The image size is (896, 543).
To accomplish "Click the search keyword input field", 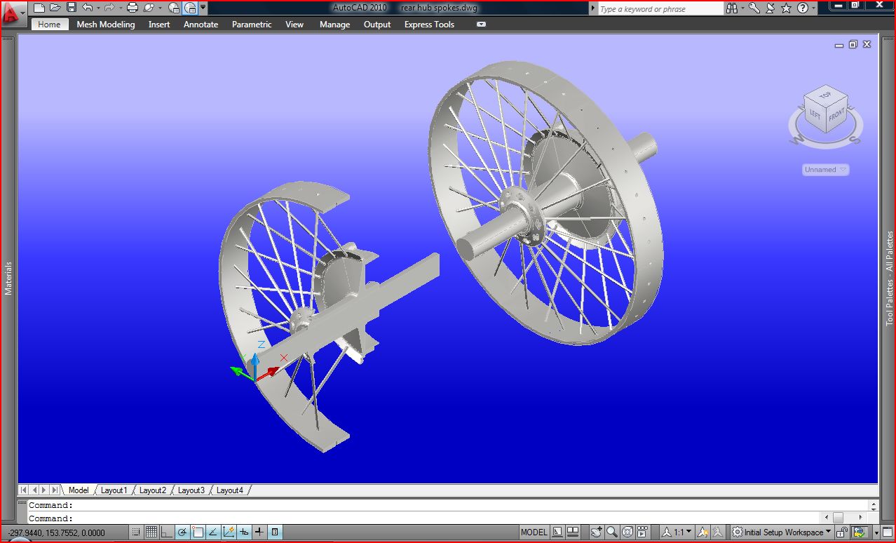I will click(660, 9).
